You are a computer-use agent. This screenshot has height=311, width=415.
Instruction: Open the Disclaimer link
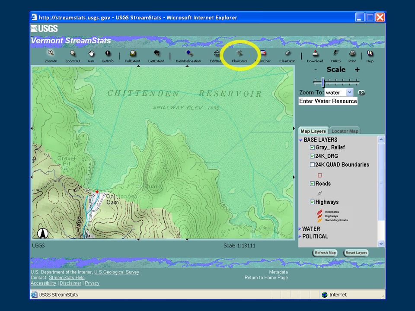click(70, 283)
